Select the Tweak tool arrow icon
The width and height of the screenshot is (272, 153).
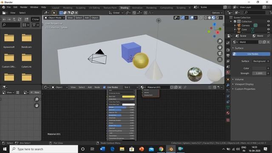click(x=54, y=13)
